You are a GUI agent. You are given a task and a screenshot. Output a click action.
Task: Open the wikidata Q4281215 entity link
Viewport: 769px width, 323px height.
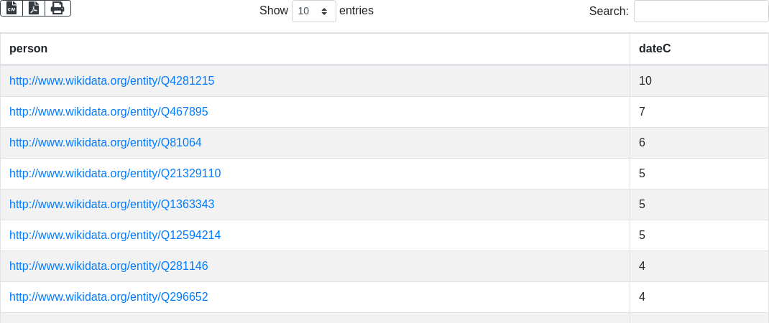112,81
